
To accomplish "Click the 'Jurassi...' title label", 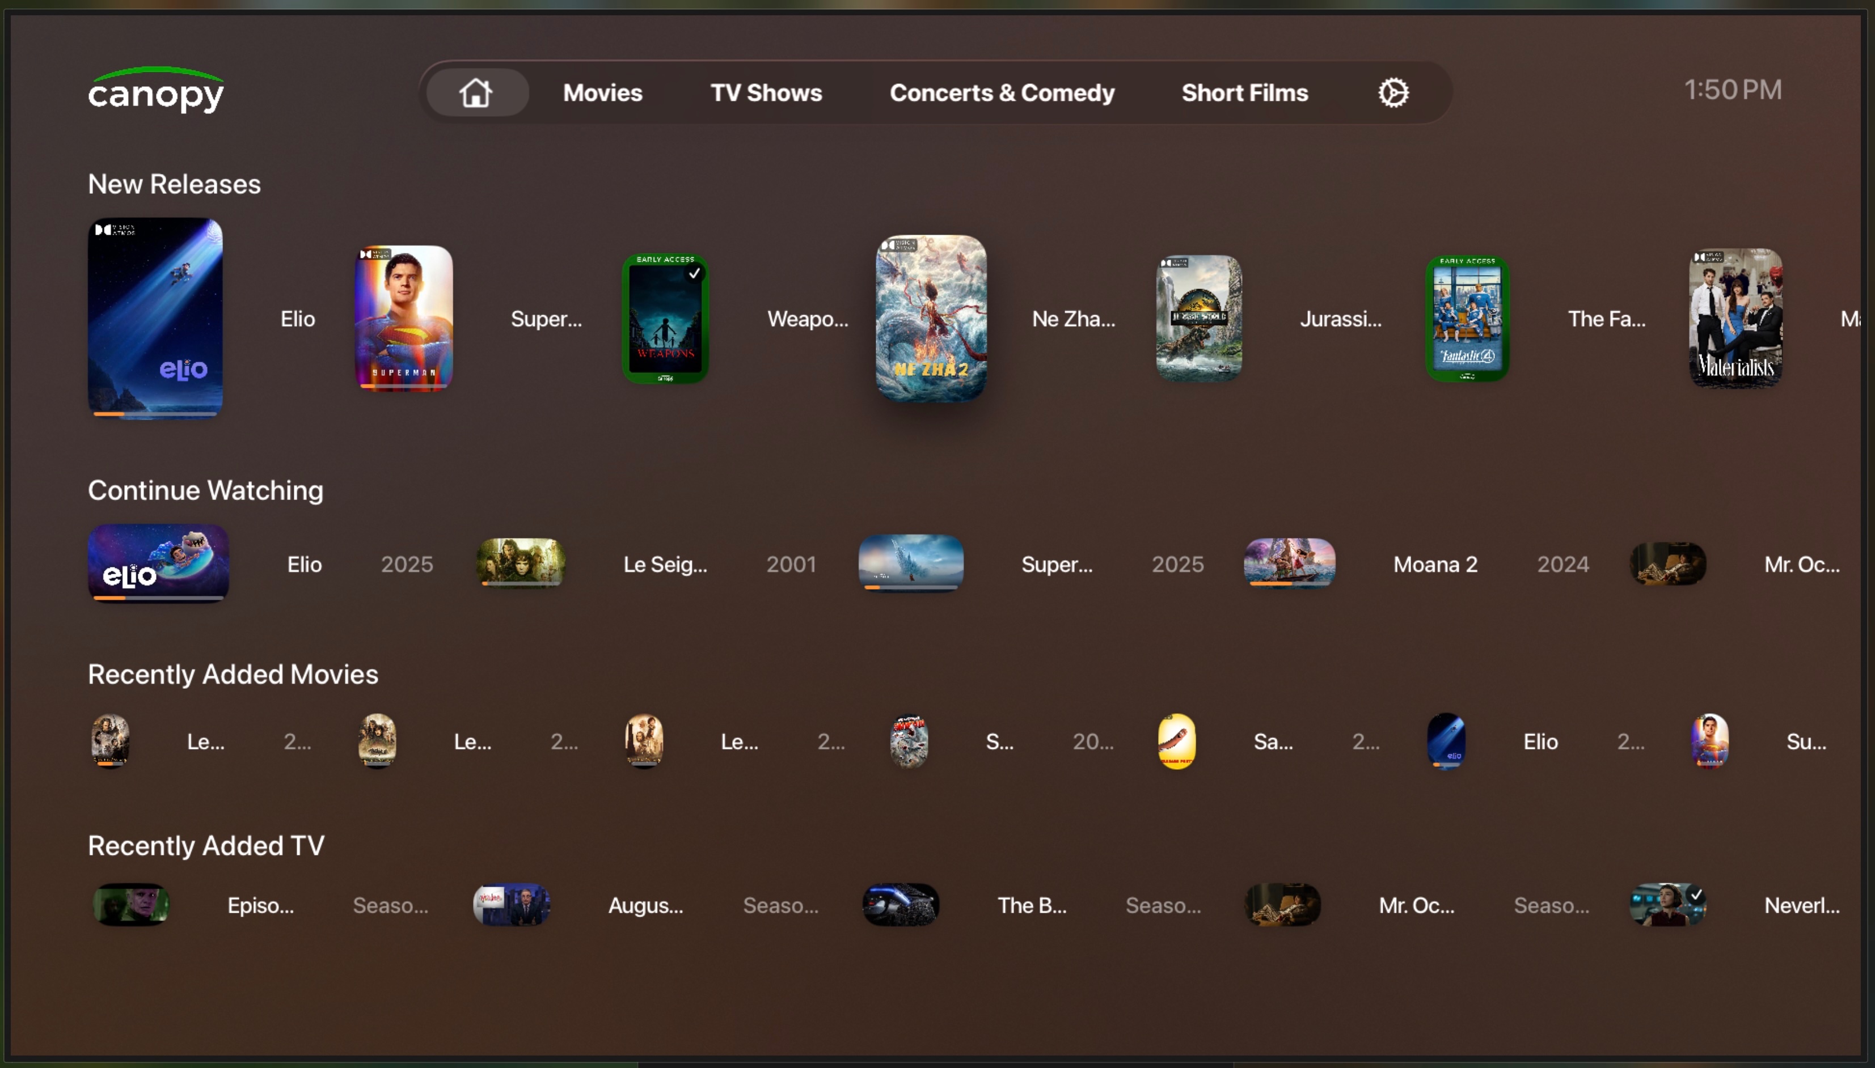I will (1340, 319).
